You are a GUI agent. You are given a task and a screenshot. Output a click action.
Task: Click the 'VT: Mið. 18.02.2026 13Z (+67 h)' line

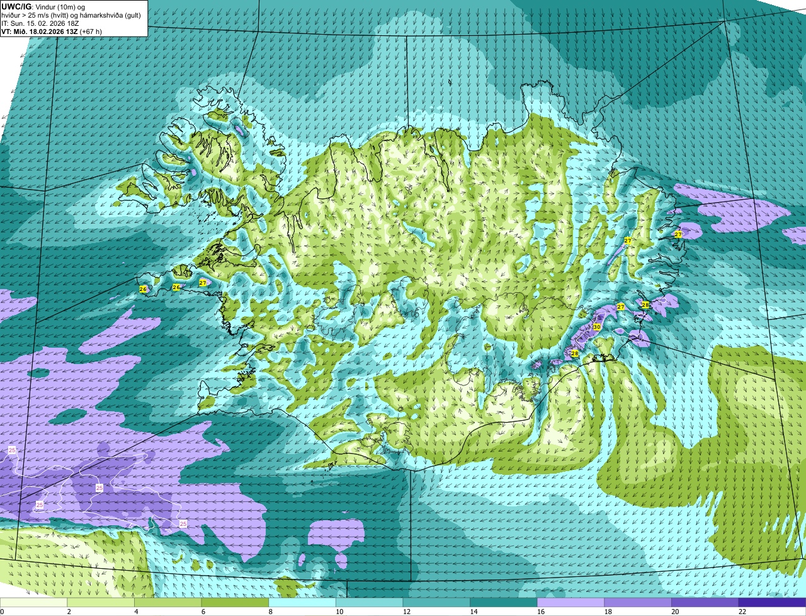52,31
